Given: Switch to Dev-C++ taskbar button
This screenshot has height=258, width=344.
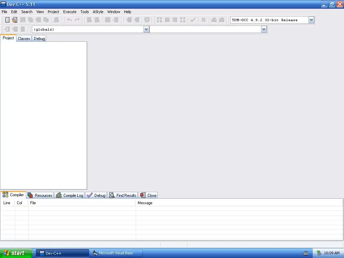Looking at the screenshot, I should tap(62, 253).
